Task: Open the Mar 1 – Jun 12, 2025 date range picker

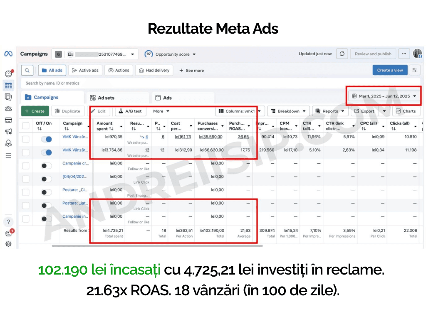Action: point(384,96)
